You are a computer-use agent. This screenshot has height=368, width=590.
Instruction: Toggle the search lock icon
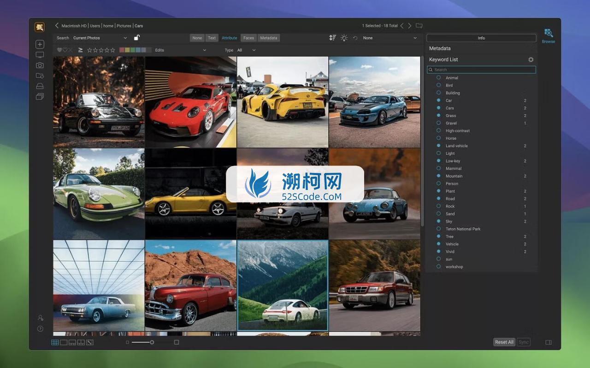click(x=137, y=38)
